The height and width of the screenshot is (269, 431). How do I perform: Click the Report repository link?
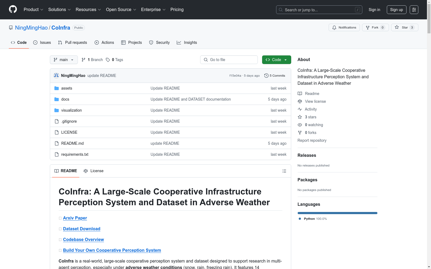[x=312, y=140]
